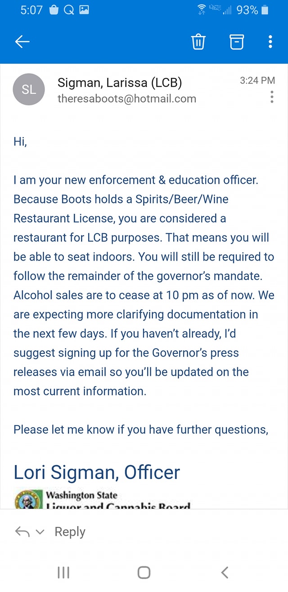Open sender name Sigman, Larissa (LCB)

coord(120,82)
